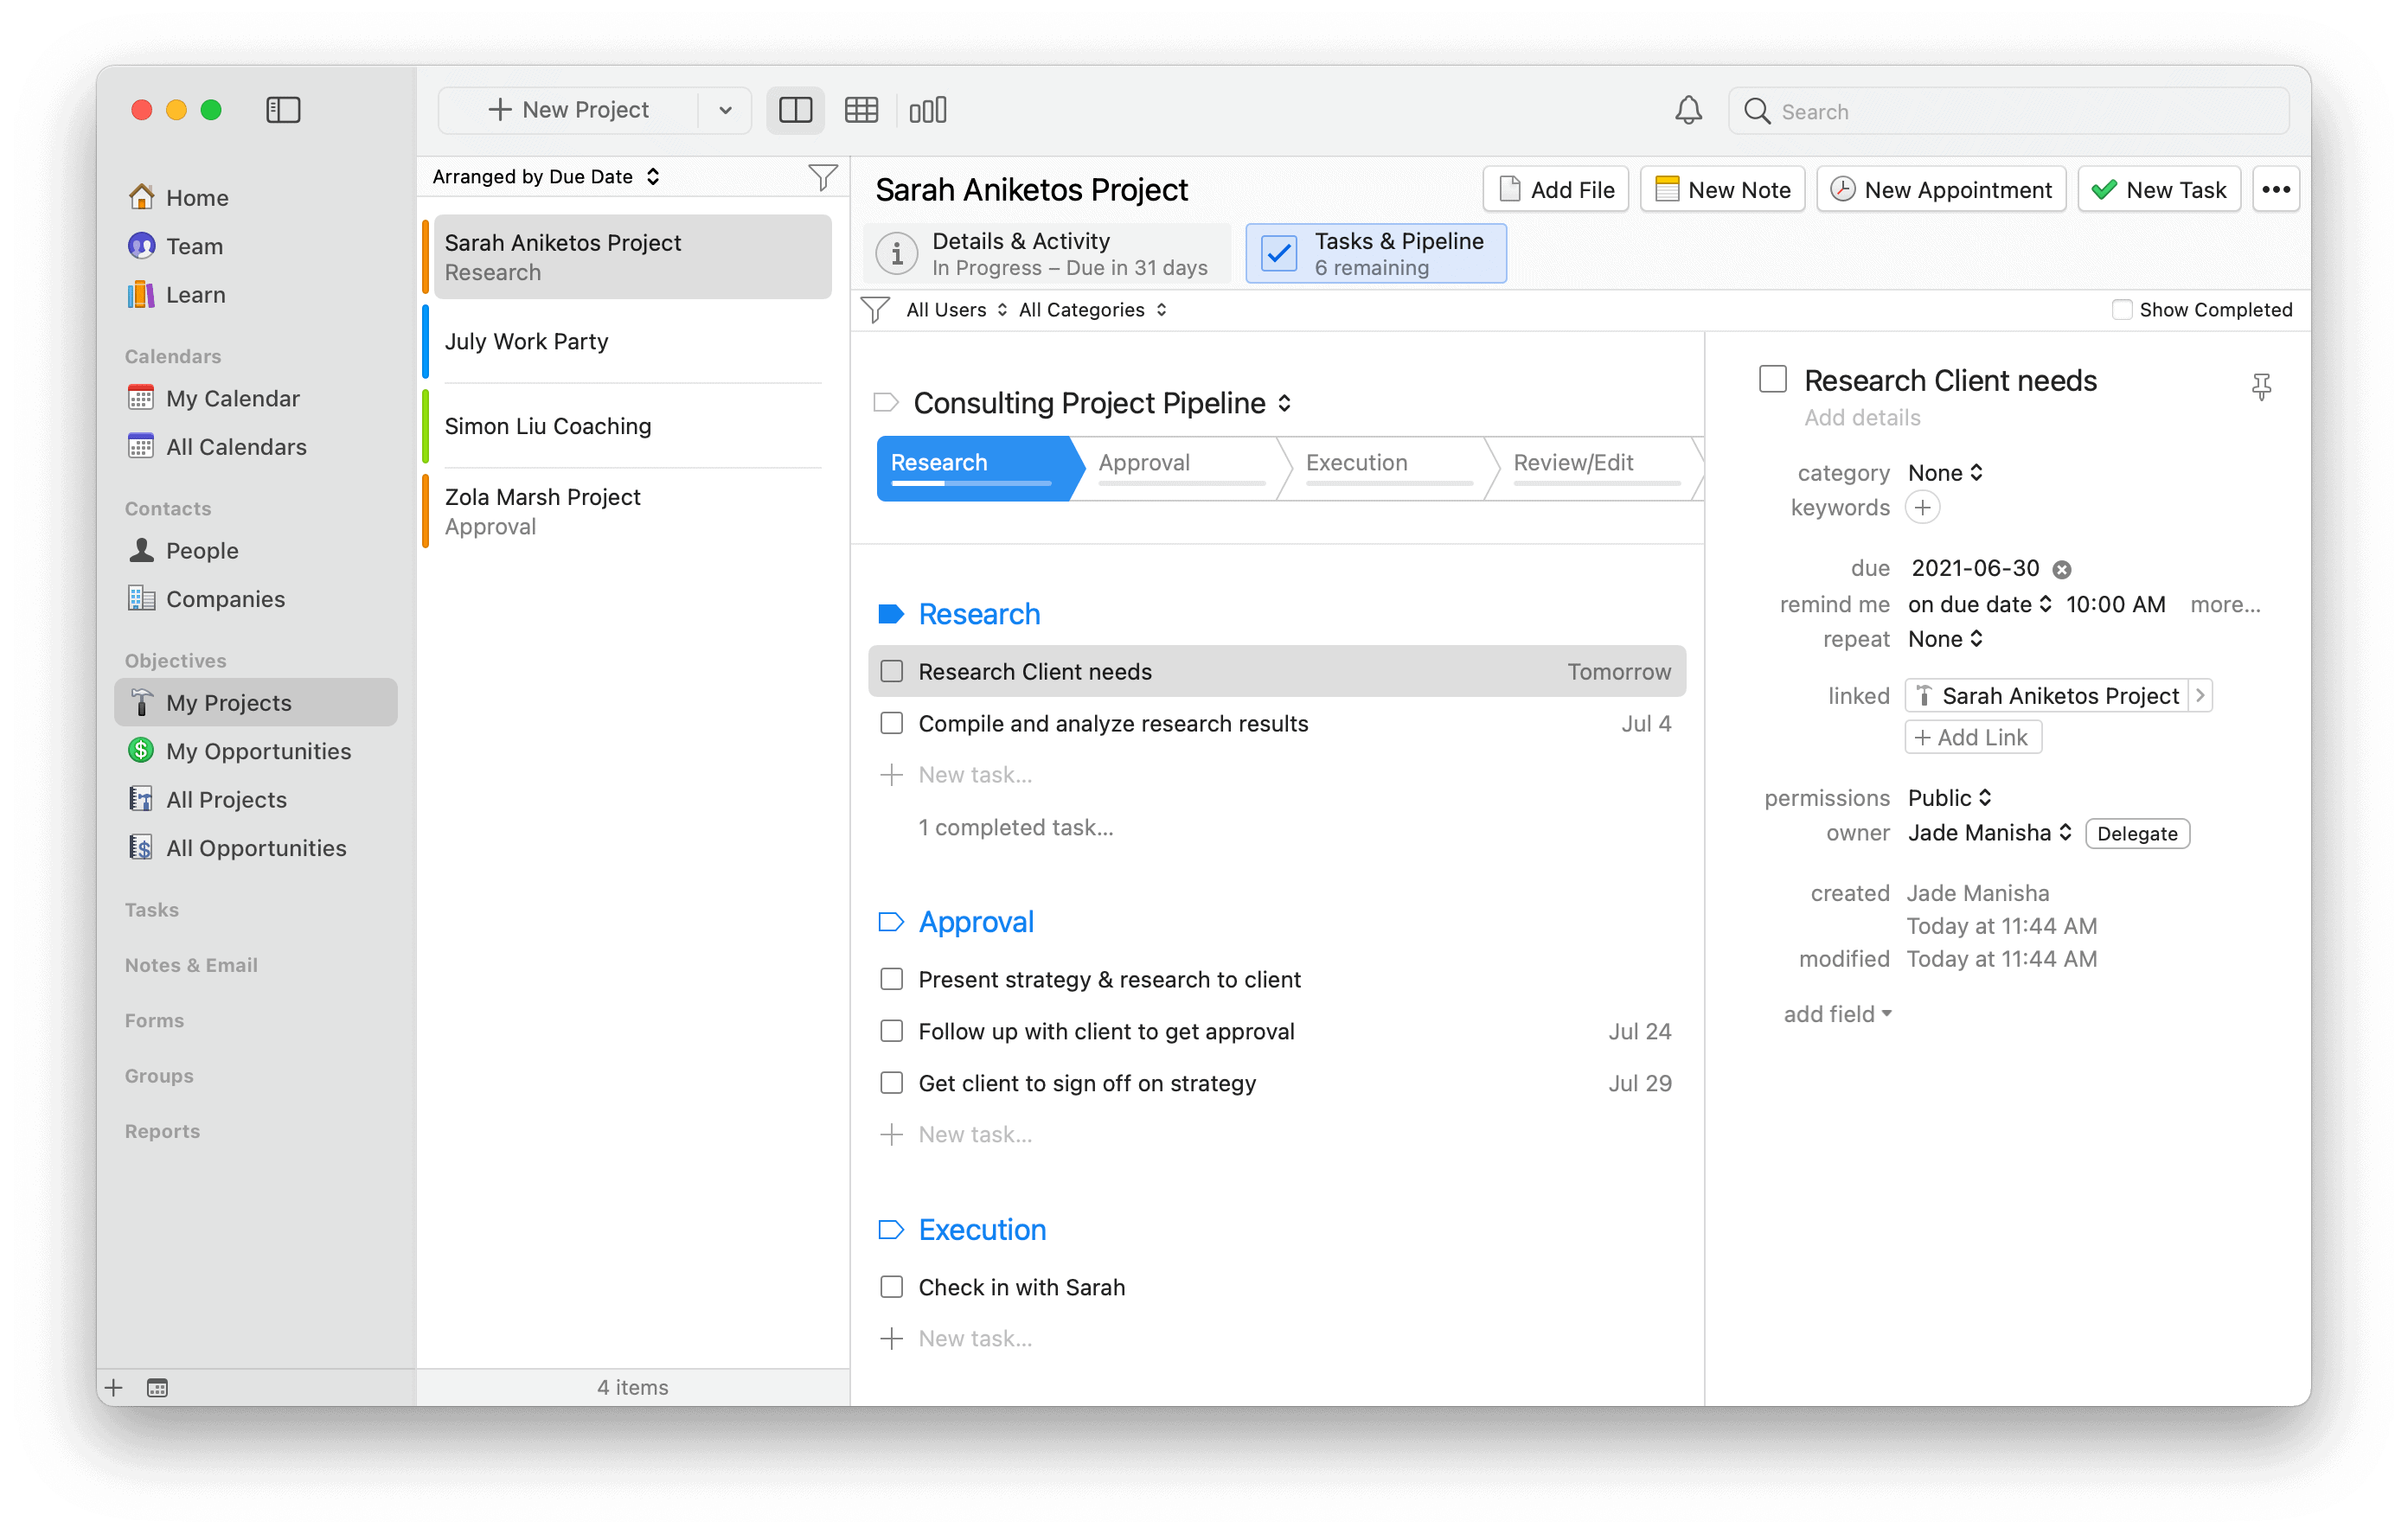Click the New Appointment button

coord(1940,190)
